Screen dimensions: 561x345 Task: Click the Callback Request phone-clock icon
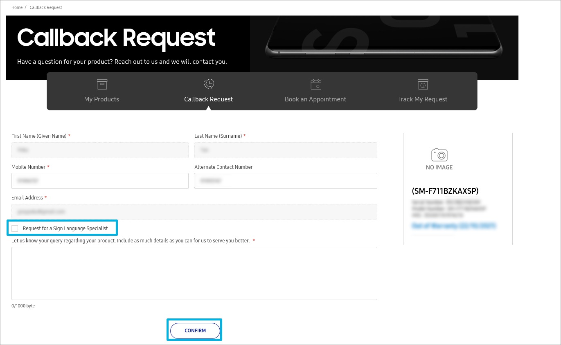click(x=209, y=84)
